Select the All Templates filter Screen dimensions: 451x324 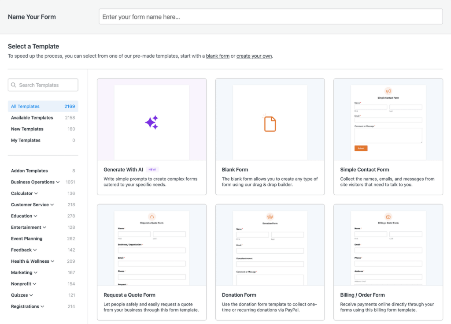click(x=25, y=106)
